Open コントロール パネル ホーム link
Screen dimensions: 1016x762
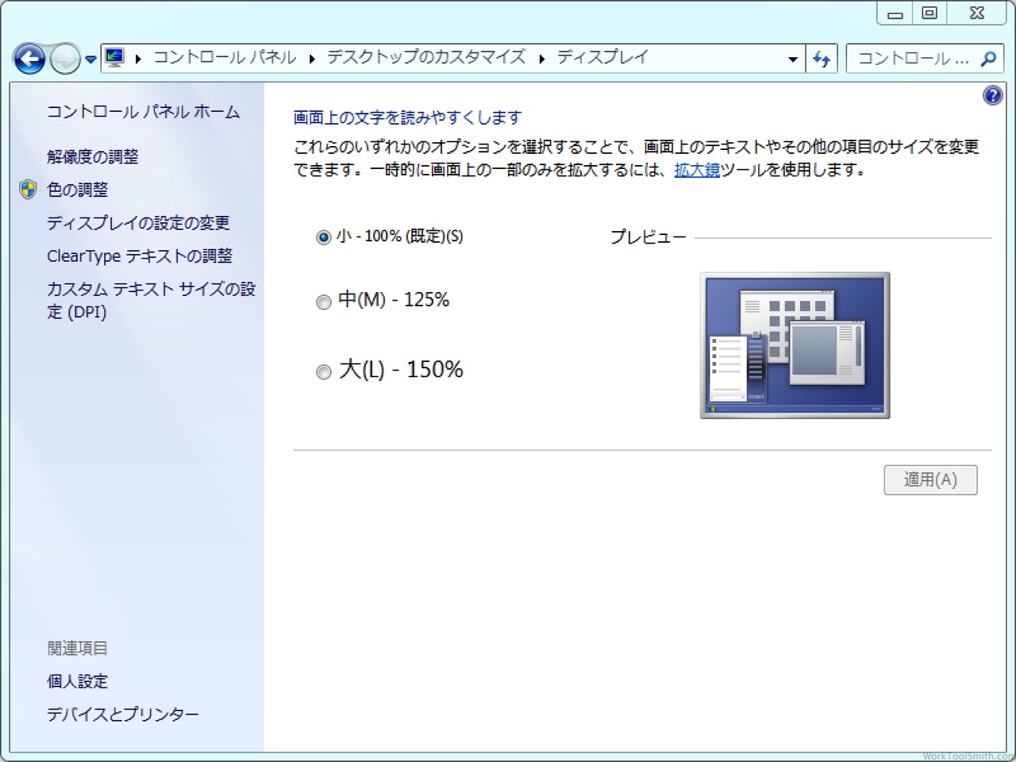point(143,112)
